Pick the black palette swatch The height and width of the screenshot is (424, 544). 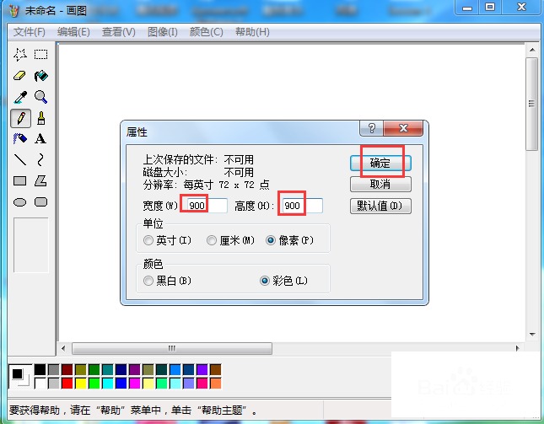pyautogui.click(x=40, y=369)
